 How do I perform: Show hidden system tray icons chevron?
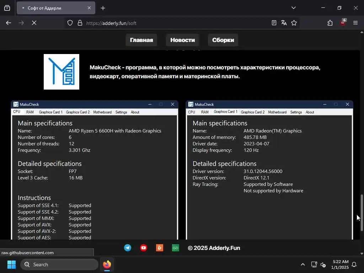click(x=303, y=264)
